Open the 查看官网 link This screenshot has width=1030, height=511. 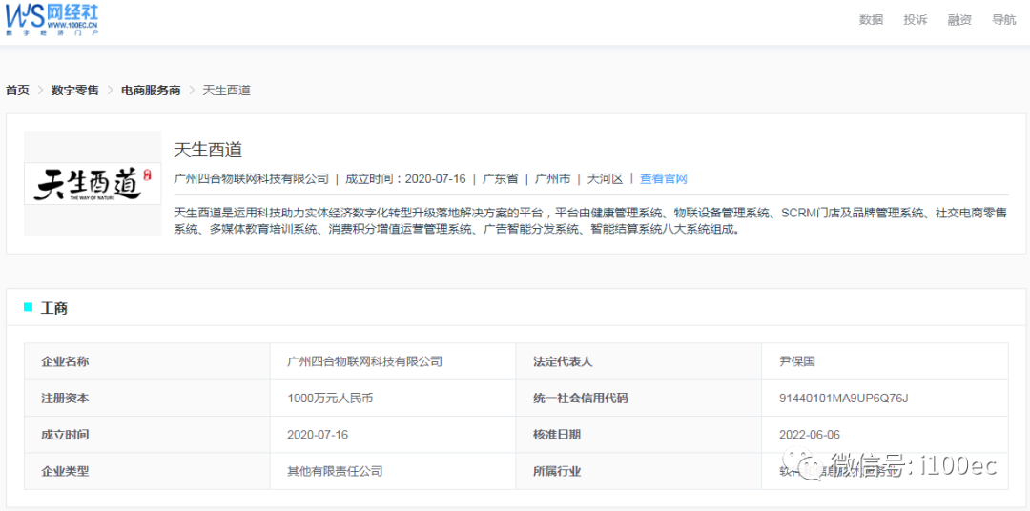(x=664, y=178)
